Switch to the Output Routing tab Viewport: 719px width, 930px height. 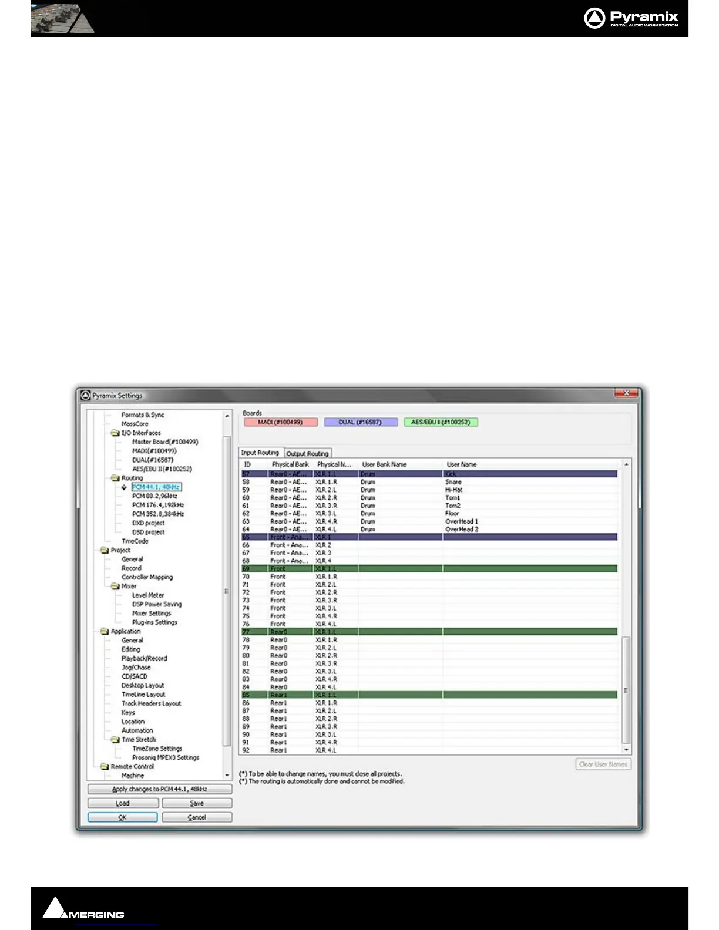click(x=307, y=453)
